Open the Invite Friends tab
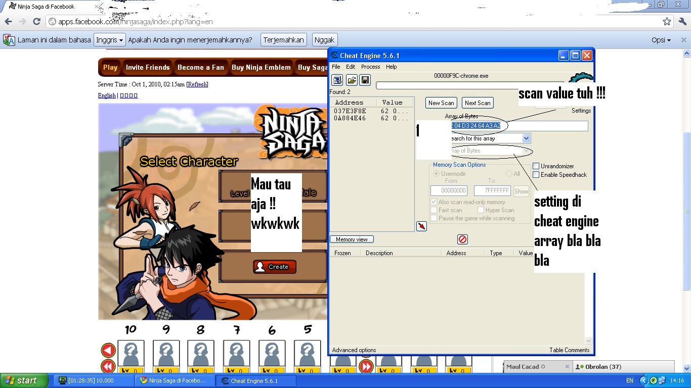 (x=148, y=67)
